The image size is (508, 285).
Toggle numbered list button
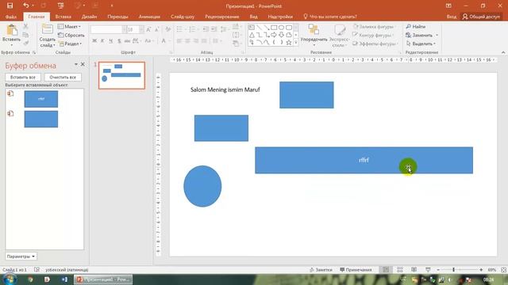[x=193, y=29]
